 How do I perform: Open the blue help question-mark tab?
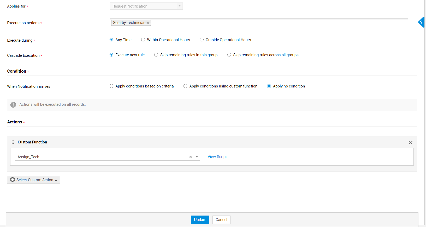click(421, 22)
